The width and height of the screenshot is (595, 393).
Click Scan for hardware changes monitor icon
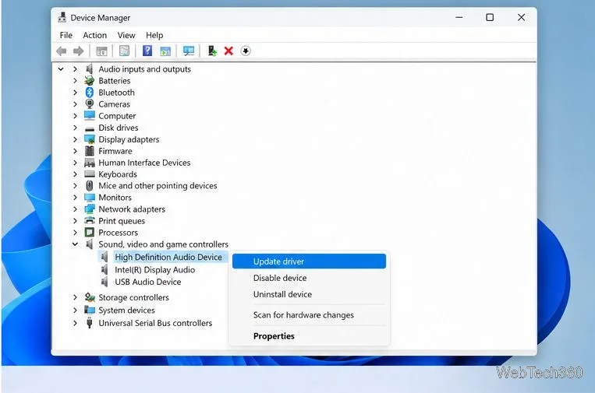coord(189,51)
